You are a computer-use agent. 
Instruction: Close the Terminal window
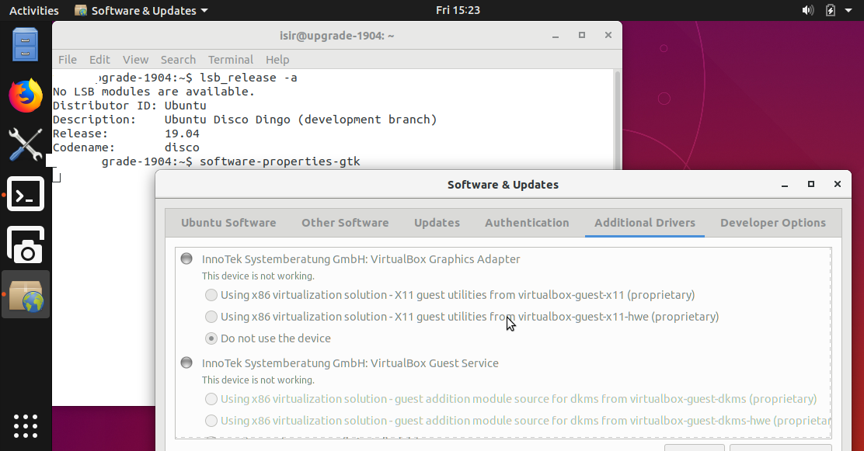coord(608,35)
